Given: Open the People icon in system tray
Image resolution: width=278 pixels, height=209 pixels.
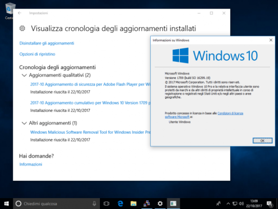Looking at the screenshot, I should pyautogui.click(x=218, y=204).
